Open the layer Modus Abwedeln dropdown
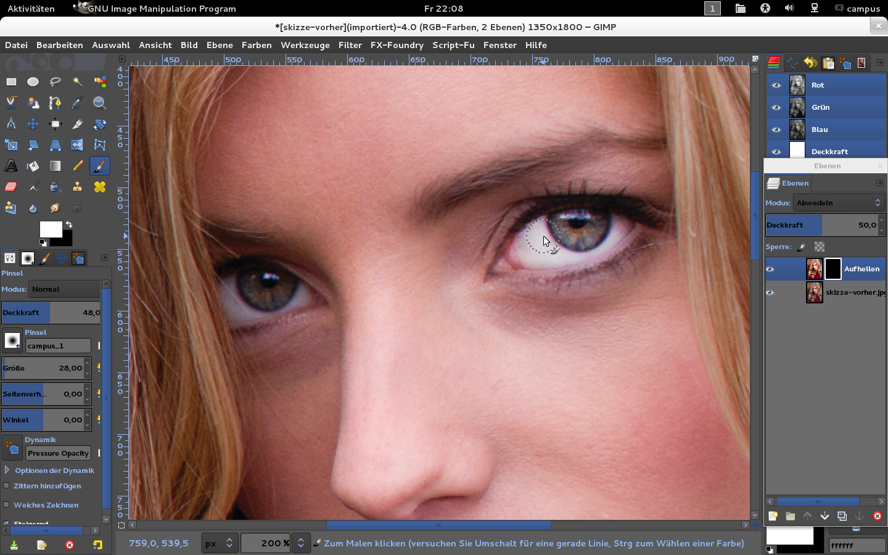This screenshot has width=888, height=555. tap(839, 203)
